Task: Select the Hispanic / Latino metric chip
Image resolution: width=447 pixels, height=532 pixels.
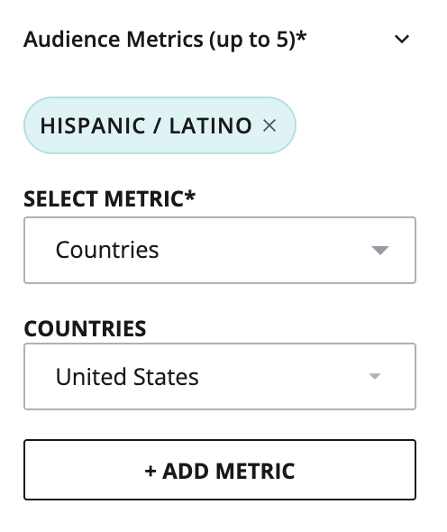Action: pos(160,125)
